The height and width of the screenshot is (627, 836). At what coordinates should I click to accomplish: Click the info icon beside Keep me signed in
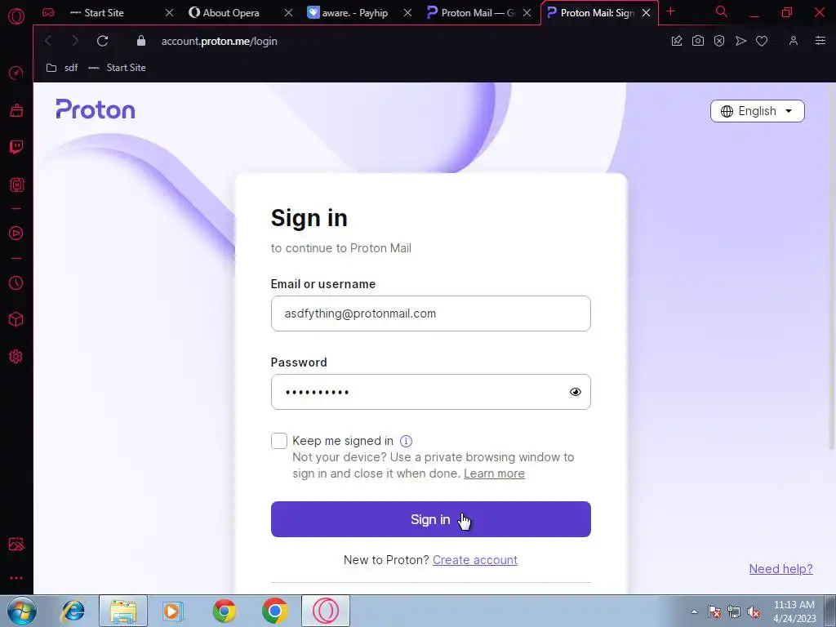(x=407, y=441)
